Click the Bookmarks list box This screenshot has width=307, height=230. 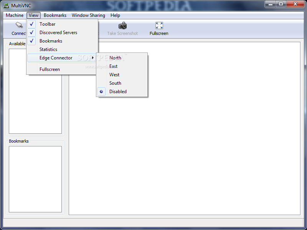[x=35, y=179]
